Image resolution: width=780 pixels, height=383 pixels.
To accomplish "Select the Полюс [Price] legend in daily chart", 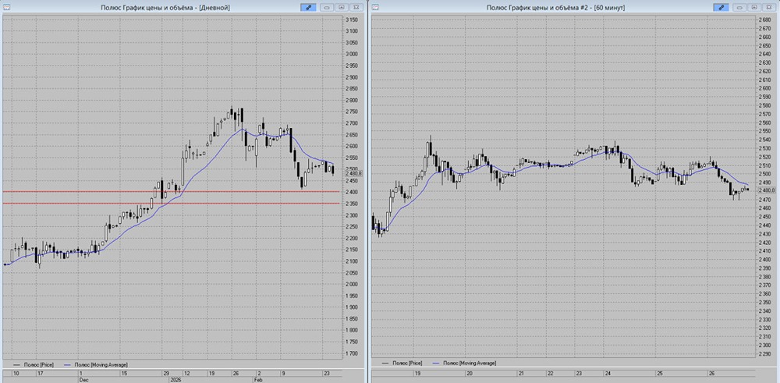I will pyautogui.click(x=32, y=364).
